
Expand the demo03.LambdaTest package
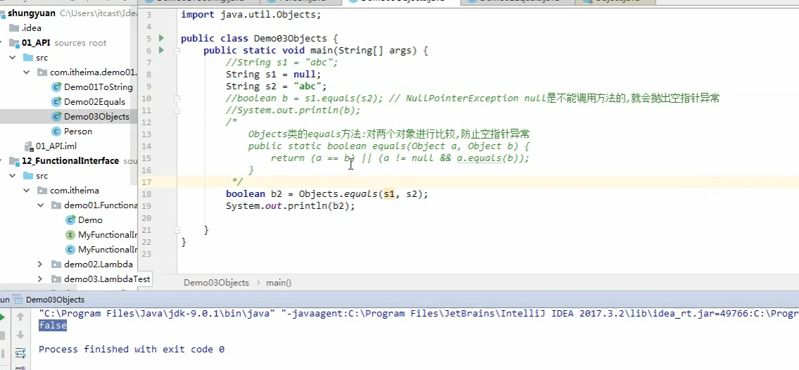coord(41,279)
